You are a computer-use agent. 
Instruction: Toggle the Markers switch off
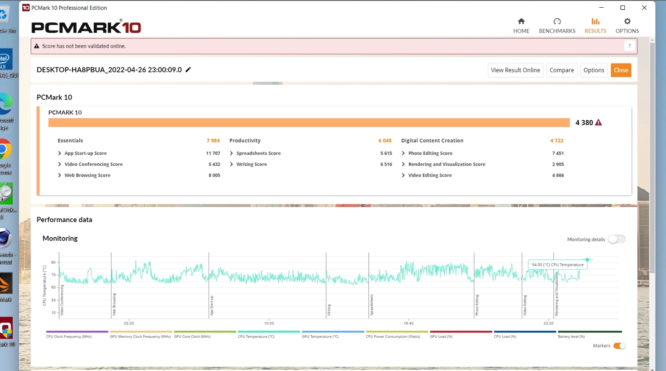click(x=619, y=346)
